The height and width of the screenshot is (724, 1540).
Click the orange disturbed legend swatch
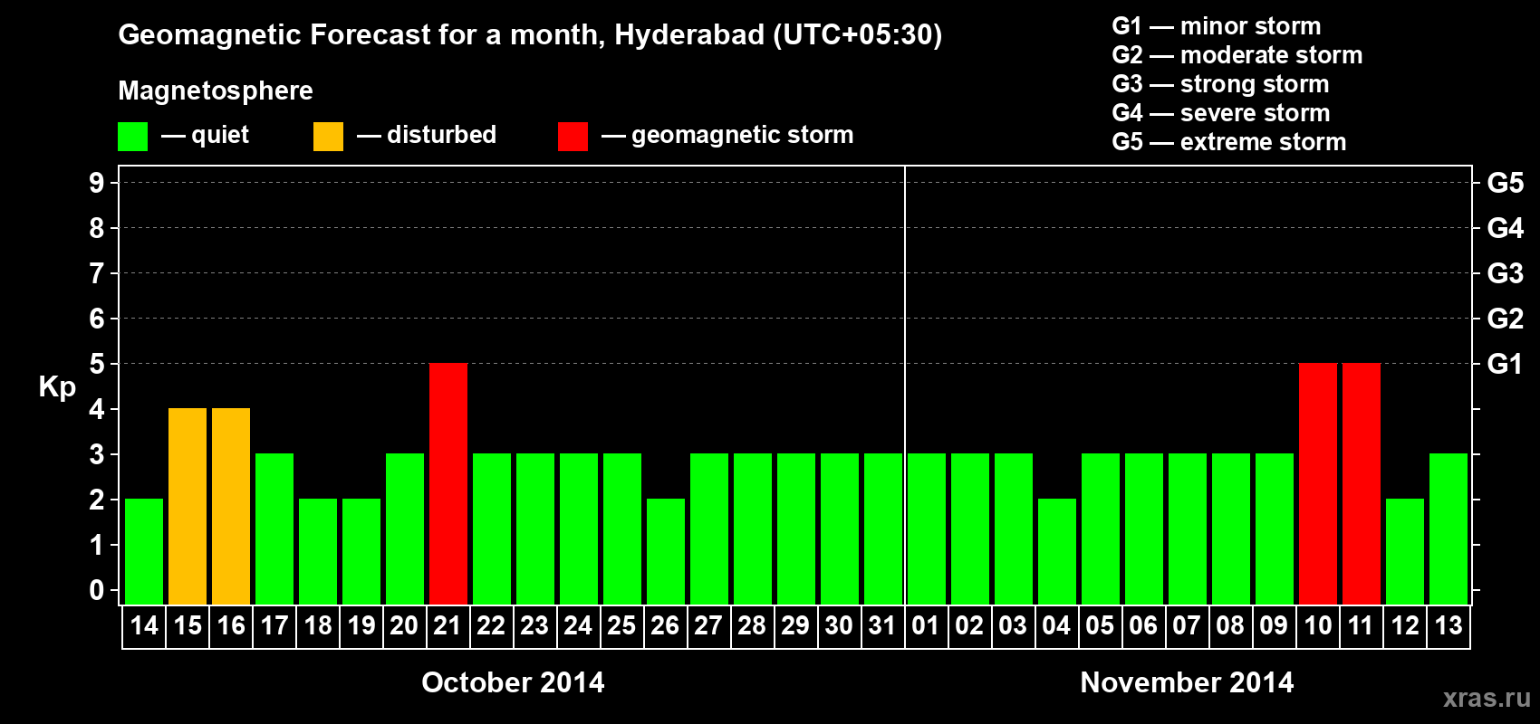(329, 137)
